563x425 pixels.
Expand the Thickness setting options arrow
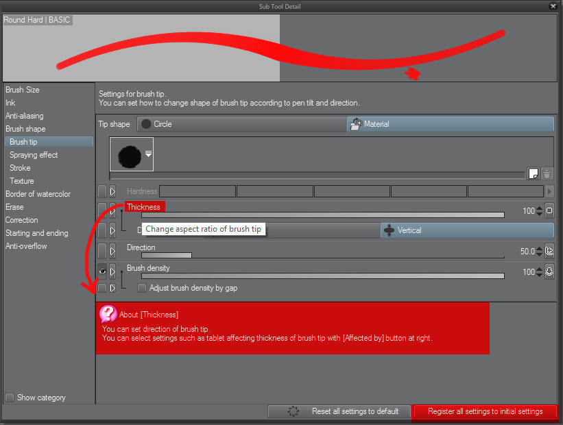111,210
